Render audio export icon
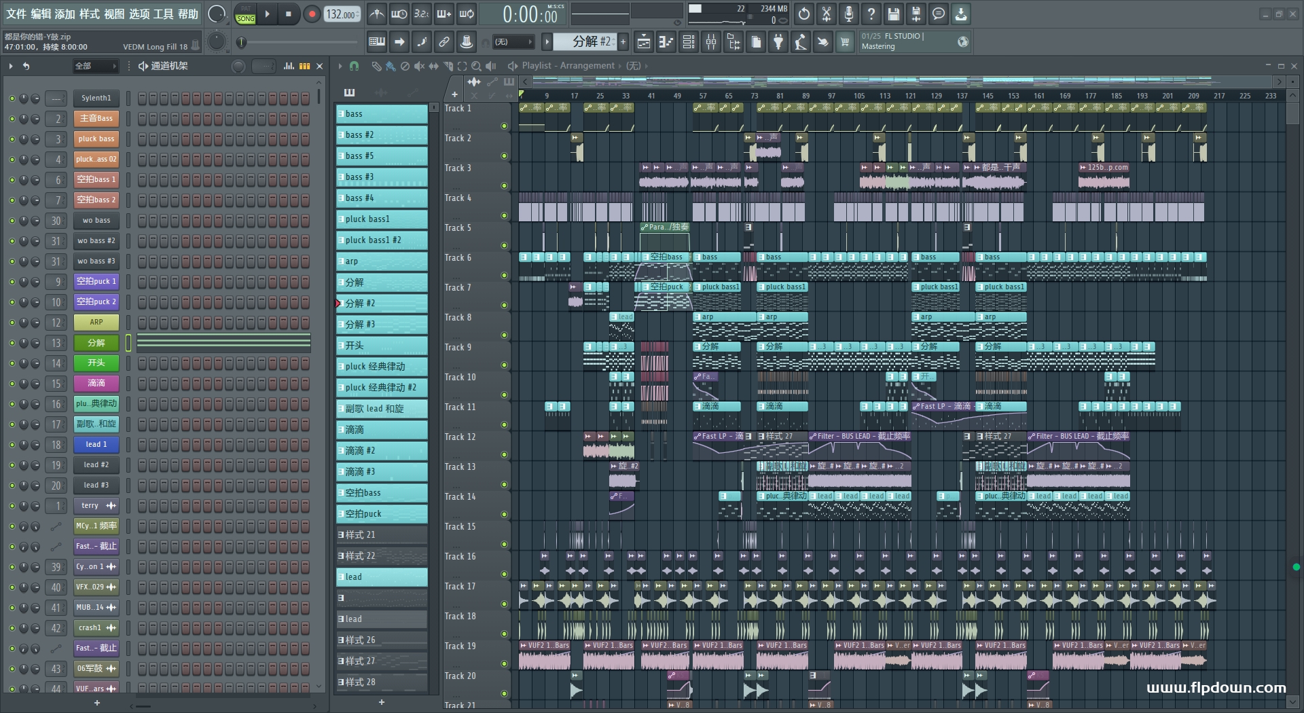Image resolution: width=1304 pixels, height=713 pixels. click(916, 14)
